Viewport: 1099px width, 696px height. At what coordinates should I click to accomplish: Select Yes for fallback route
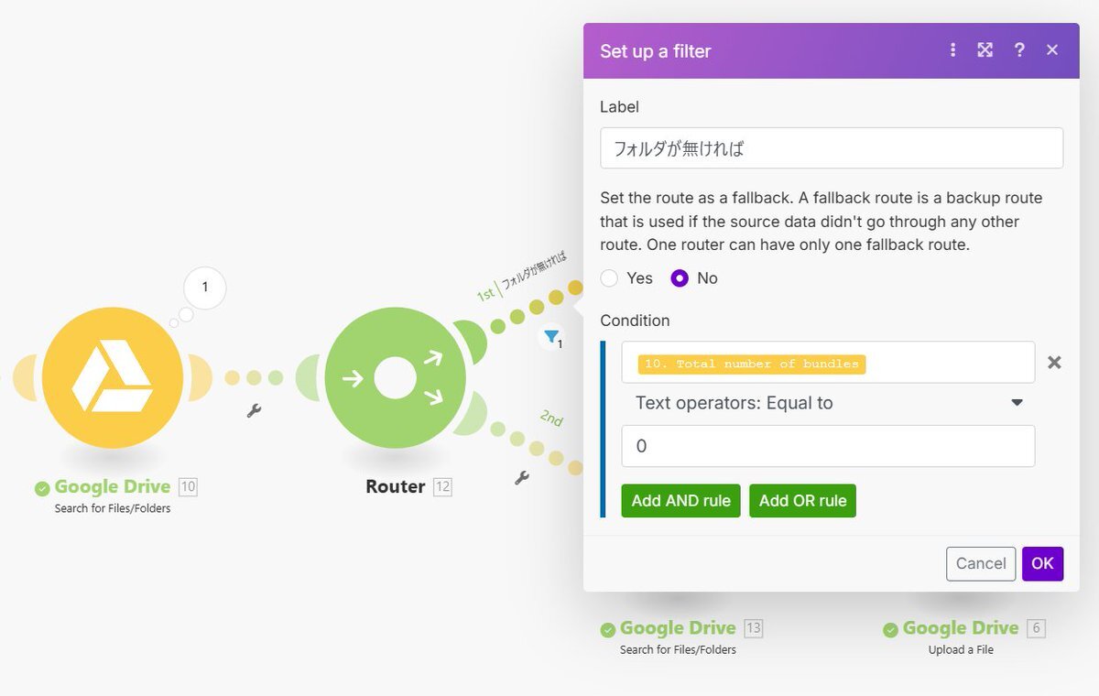click(x=610, y=278)
